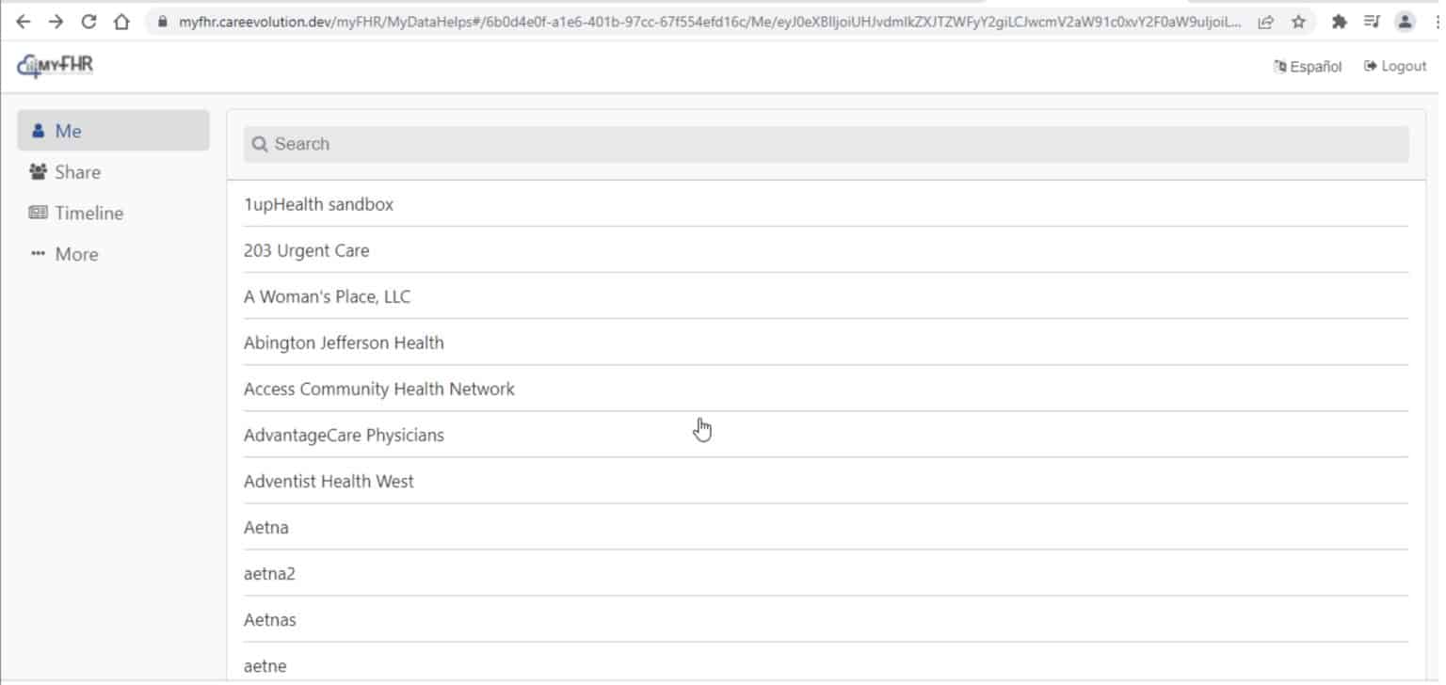Choose A Woman's Place, LLC
Viewport: 1446px width, 685px height.
tap(826, 296)
